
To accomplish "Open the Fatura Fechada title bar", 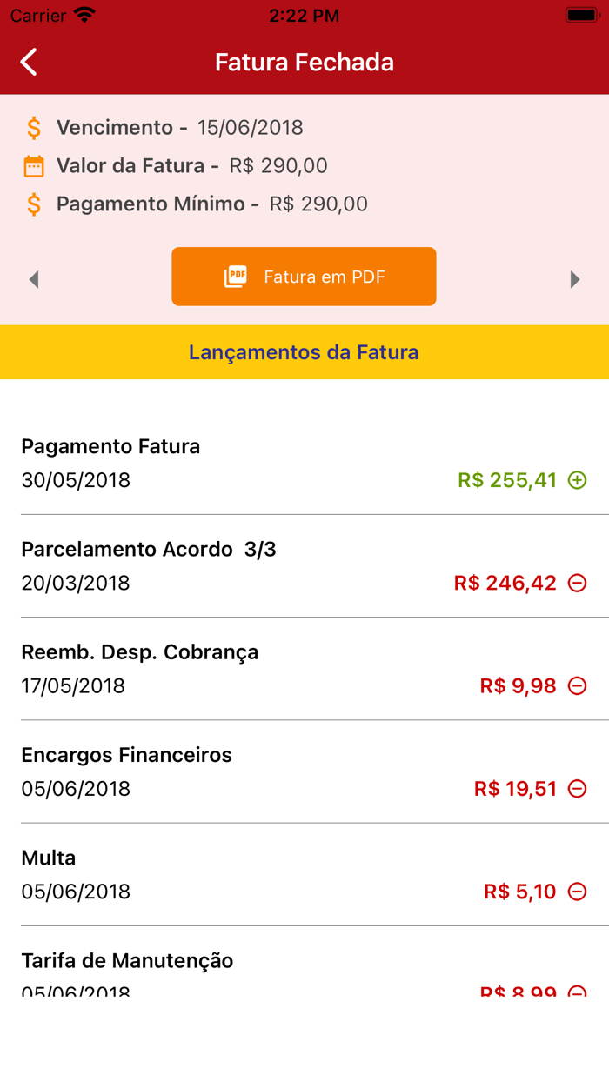I will pyautogui.click(x=304, y=62).
